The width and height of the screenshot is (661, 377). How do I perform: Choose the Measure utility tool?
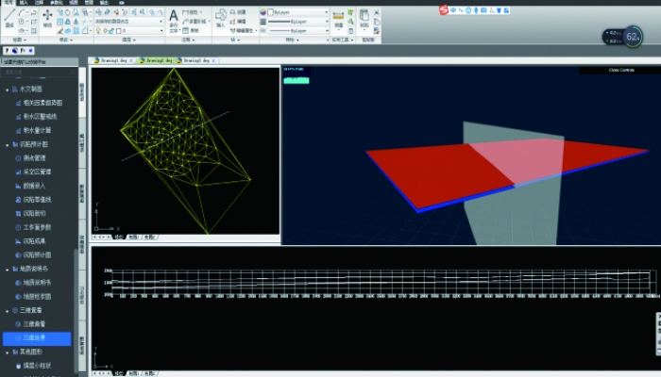(339, 20)
